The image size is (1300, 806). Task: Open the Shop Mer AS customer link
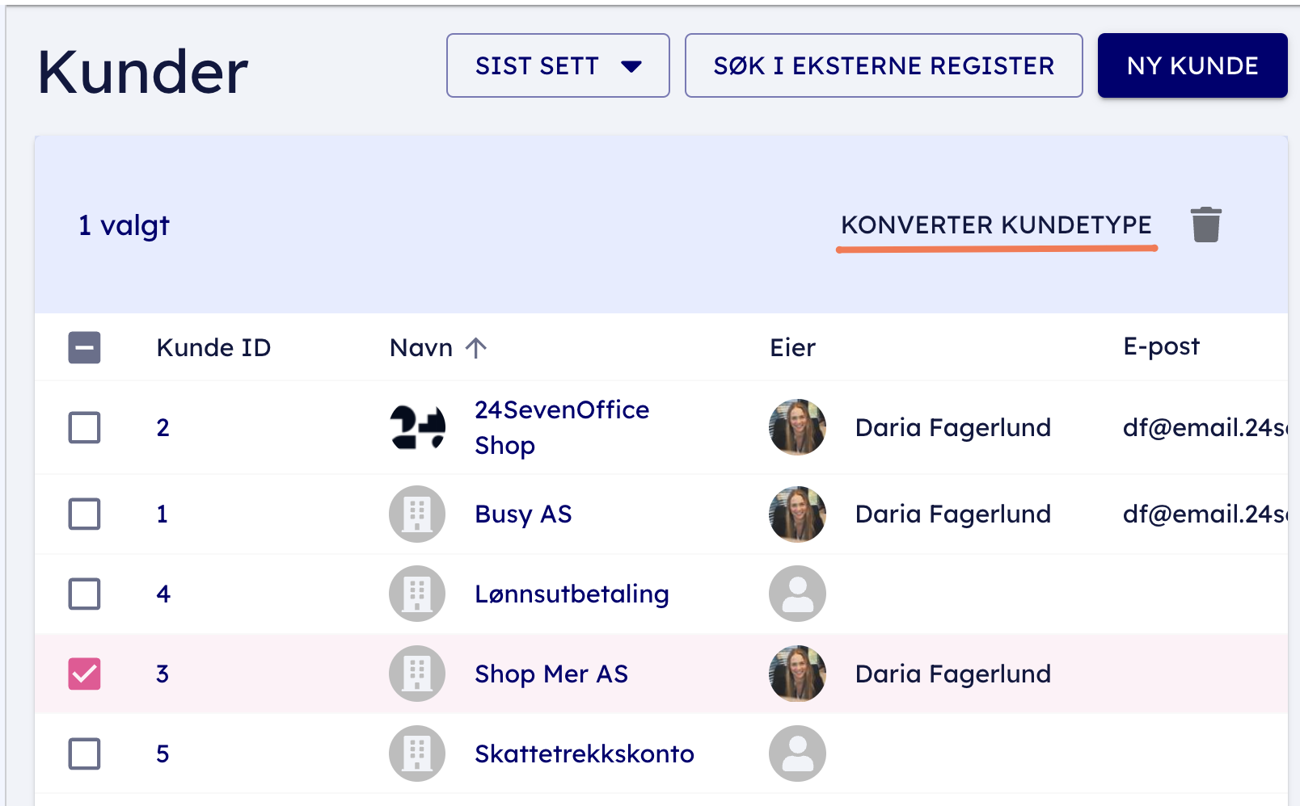pos(551,674)
